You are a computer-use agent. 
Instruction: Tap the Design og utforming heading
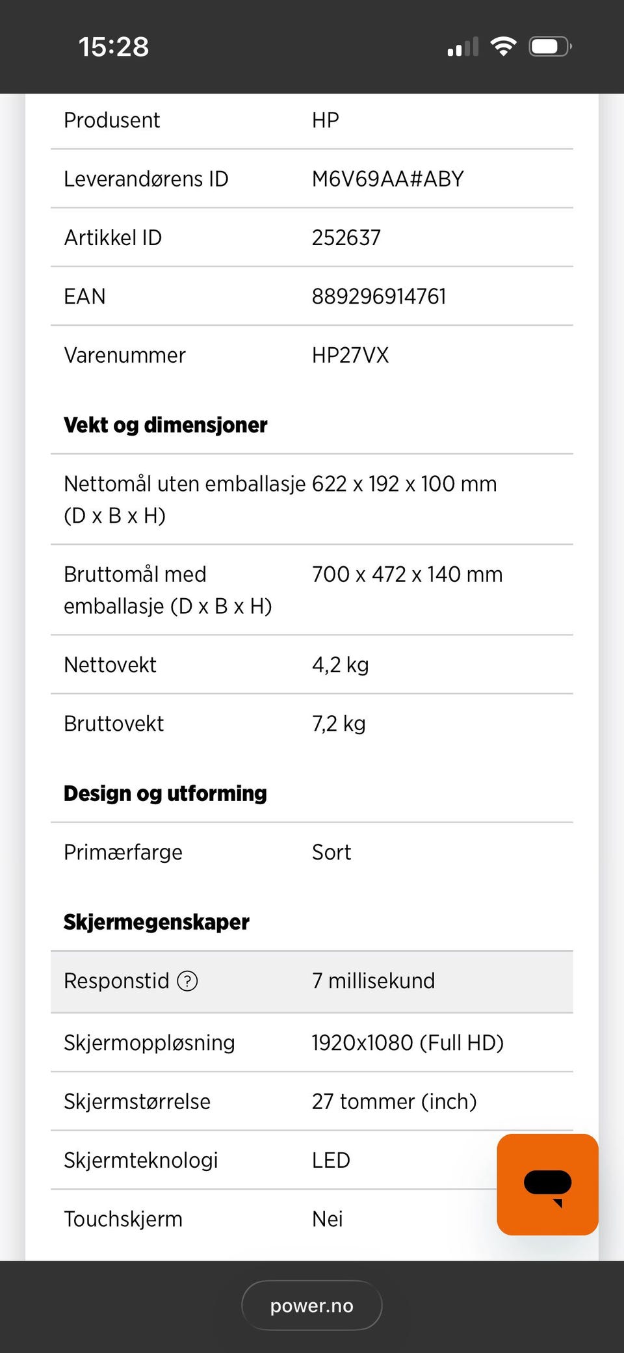pyautogui.click(x=165, y=794)
